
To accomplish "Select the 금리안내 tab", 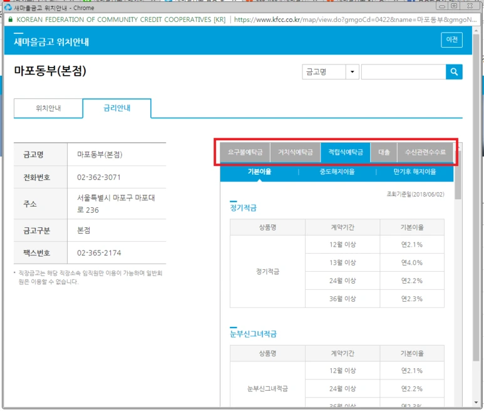I will (x=116, y=108).
